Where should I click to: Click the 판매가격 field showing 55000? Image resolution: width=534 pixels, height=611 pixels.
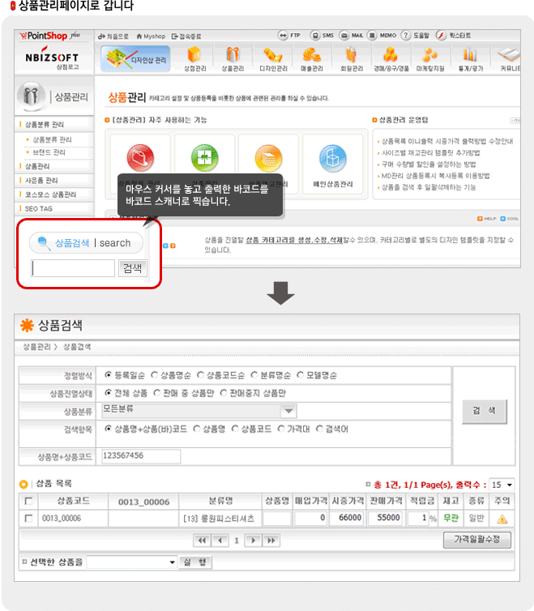coord(386,519)
